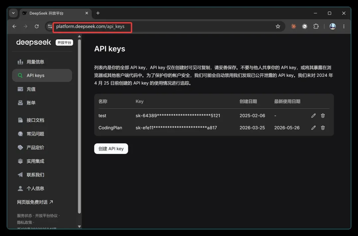Open a new browser tab
358x236 pixels.
[x=98, y=13]
